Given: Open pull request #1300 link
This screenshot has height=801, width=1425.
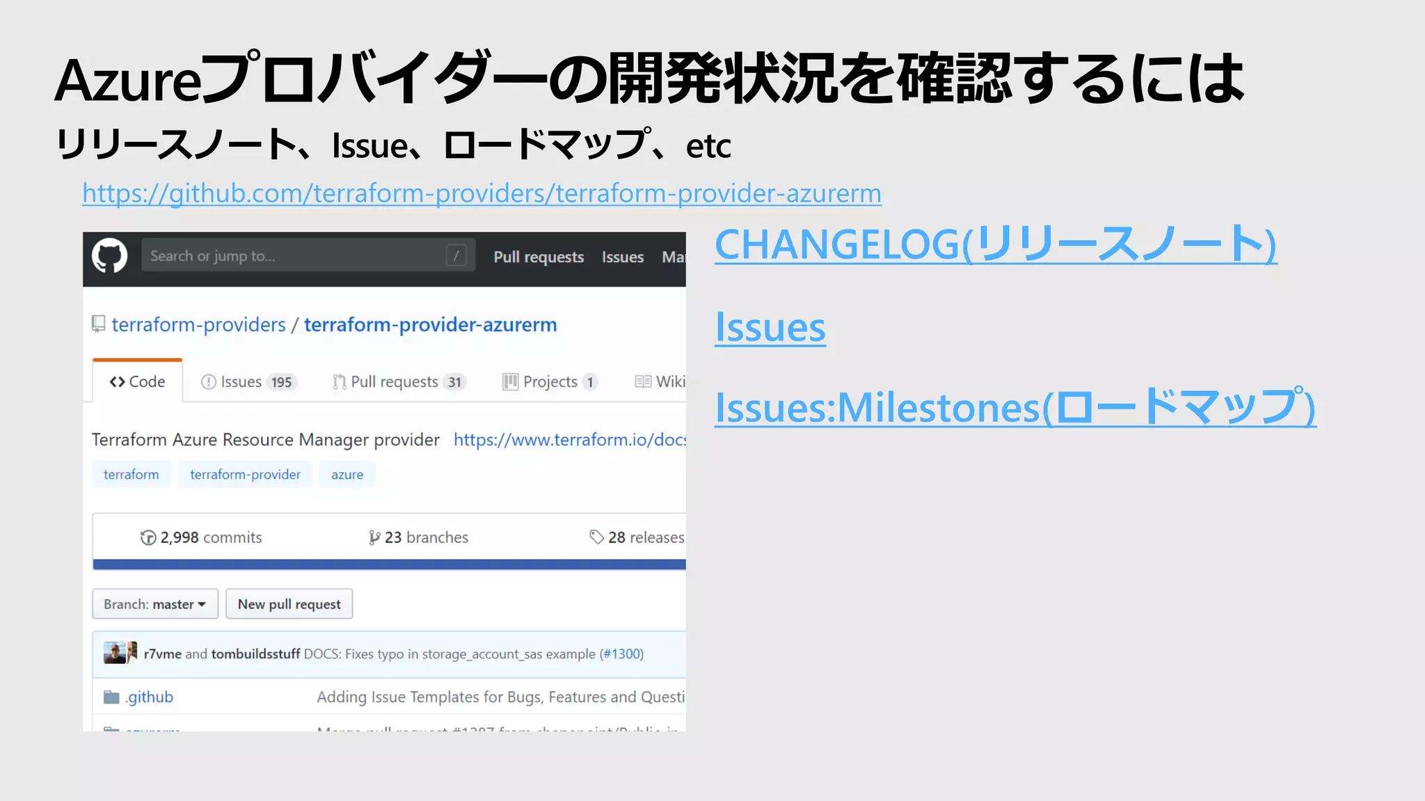Looking at the screenshot, I should [622, 654].
